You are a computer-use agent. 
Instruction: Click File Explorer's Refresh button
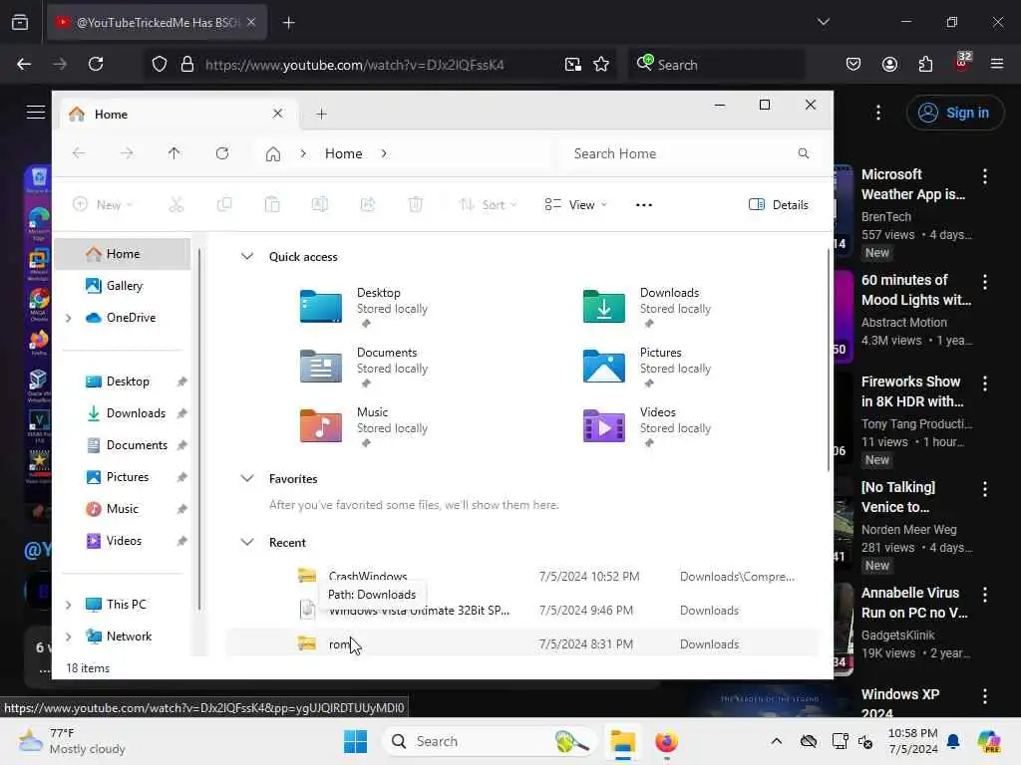click(222, 153)
